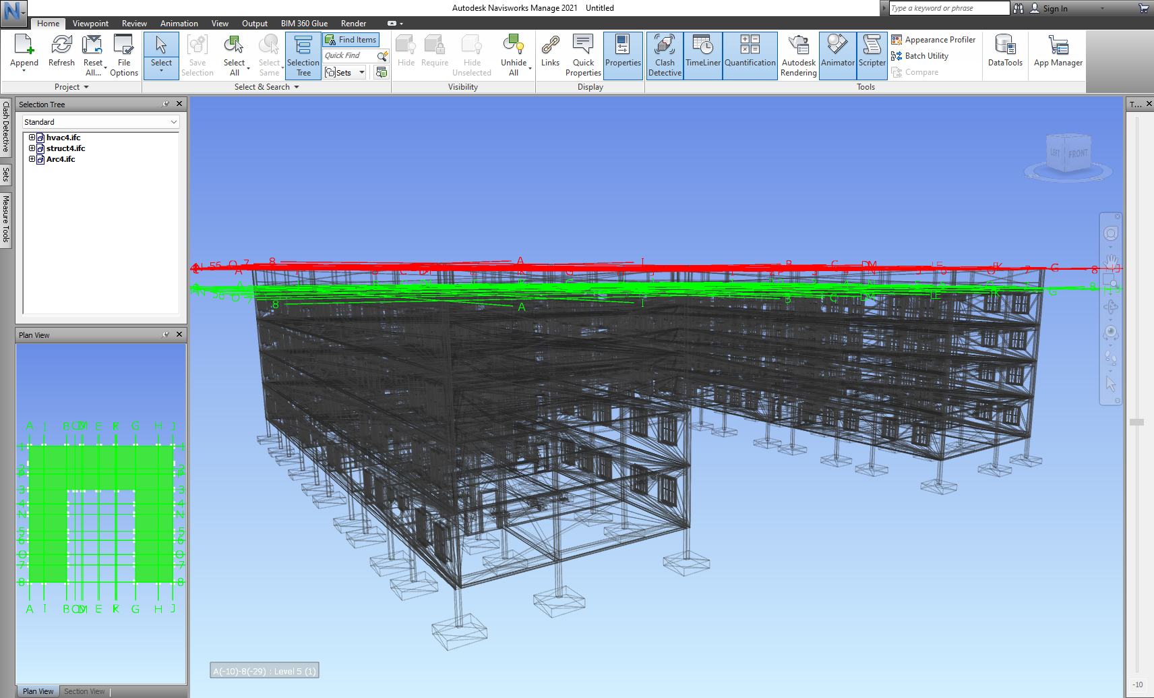
Task: Toggle the Properties window button
Action: click(622, 55)
